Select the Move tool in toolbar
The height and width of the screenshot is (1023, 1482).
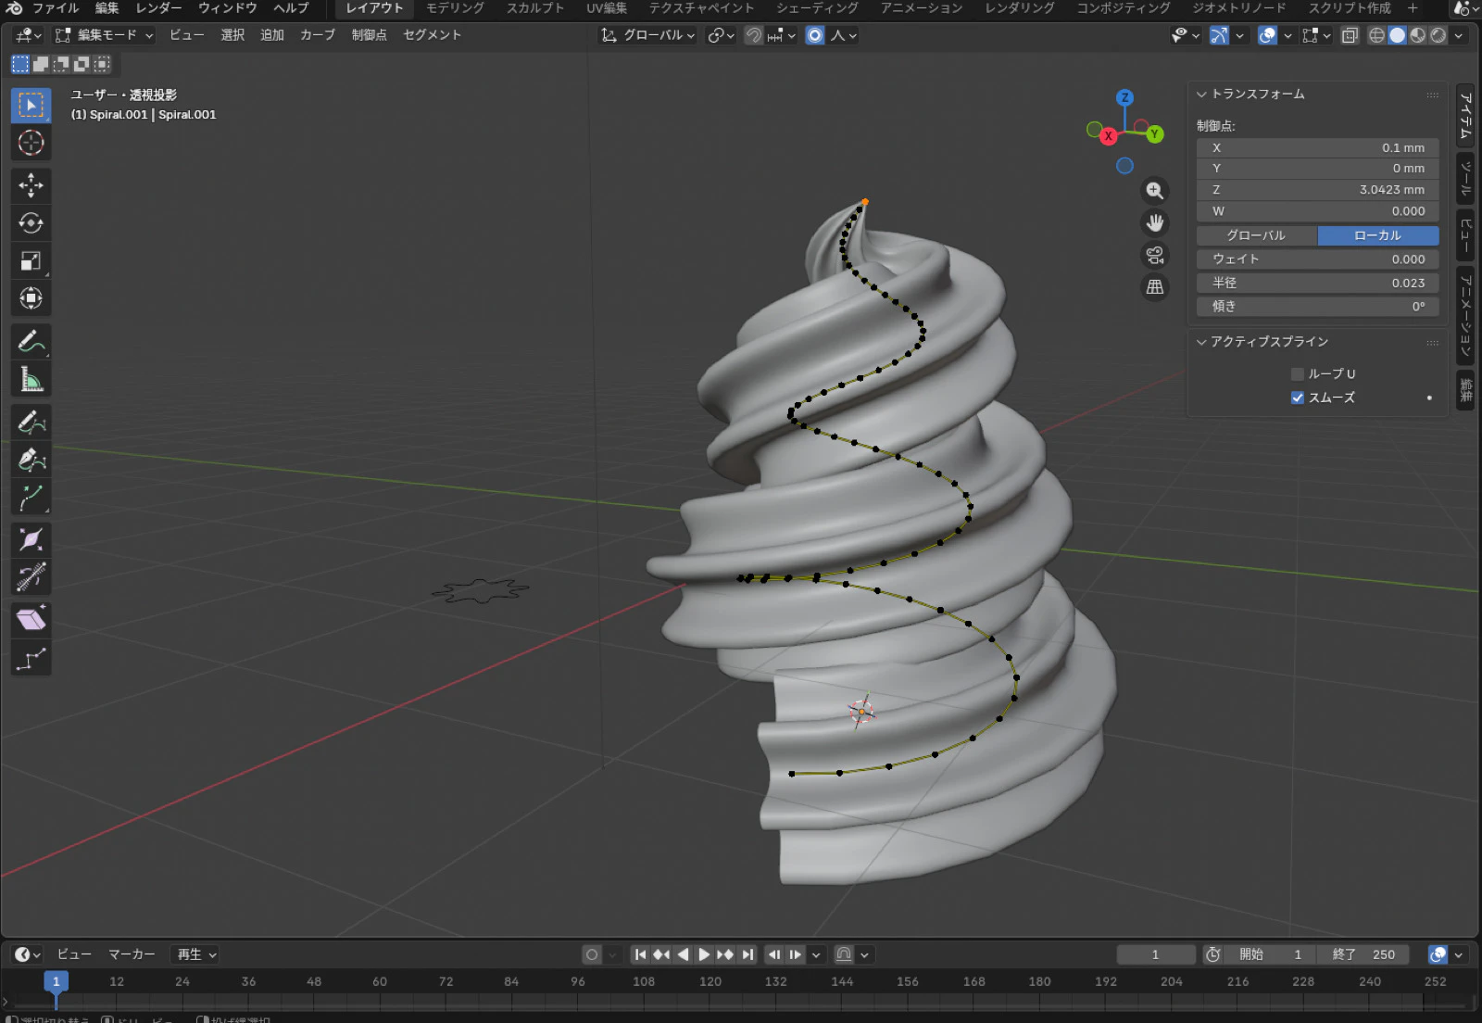(x=31, y=185)
